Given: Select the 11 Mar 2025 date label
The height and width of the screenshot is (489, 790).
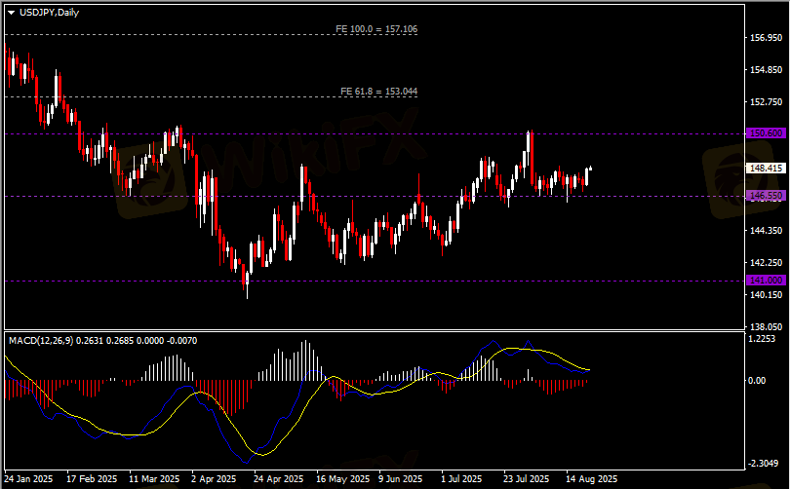Looking at the screenshot, I should coord(154,479).
